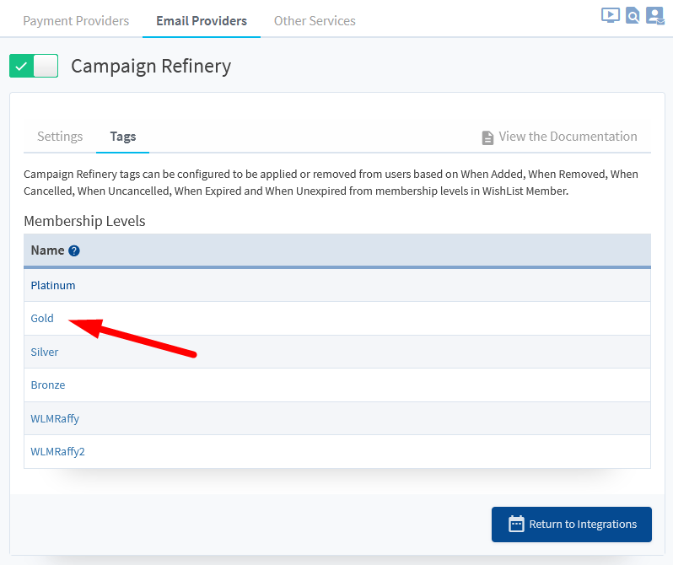Open the Silver membership level
Viewport: 673px width, 565px height.
pos(44,352)
